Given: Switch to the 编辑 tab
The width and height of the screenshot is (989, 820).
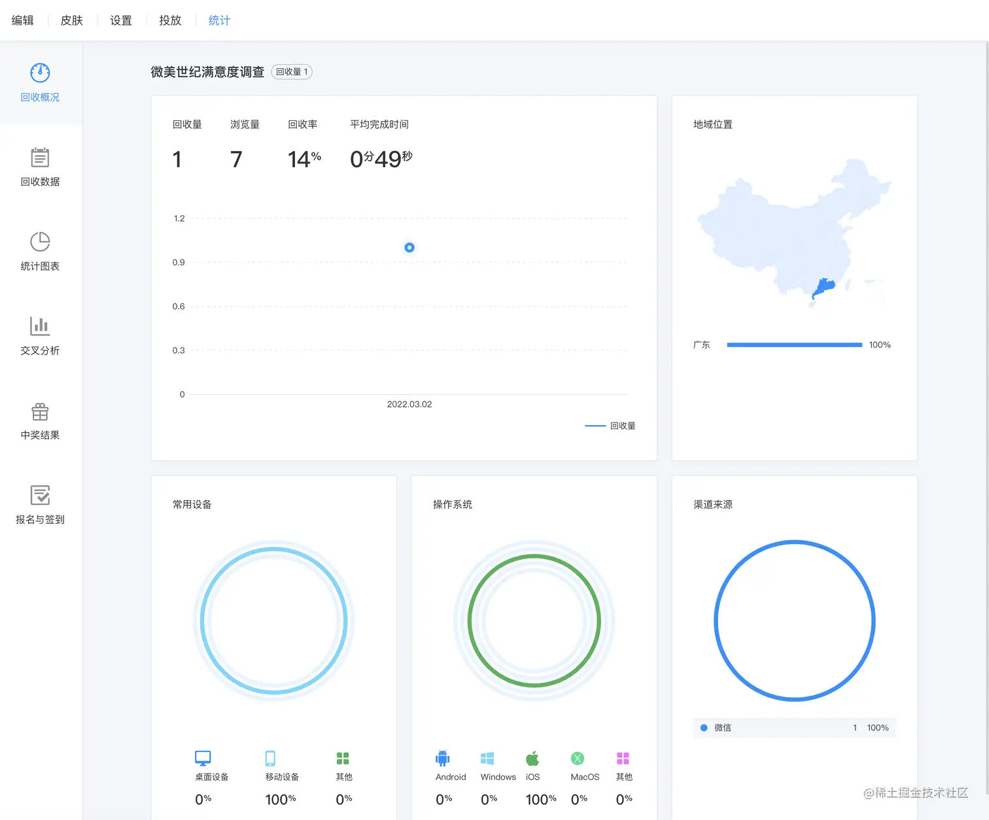Looking at the screenshot, I should [22, 20].
